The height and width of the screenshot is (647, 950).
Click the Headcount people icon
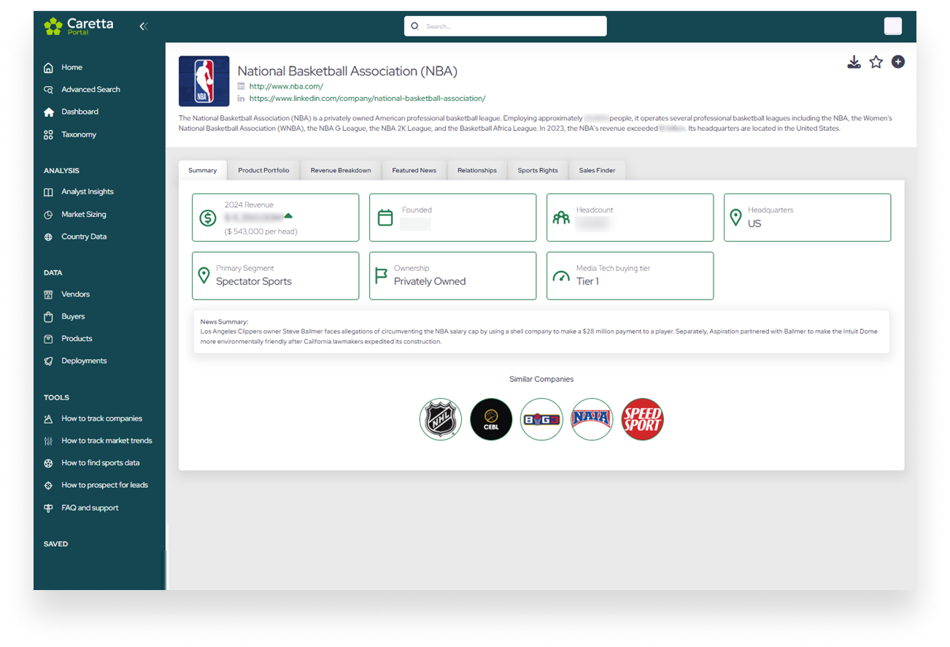tap(561, 218)
